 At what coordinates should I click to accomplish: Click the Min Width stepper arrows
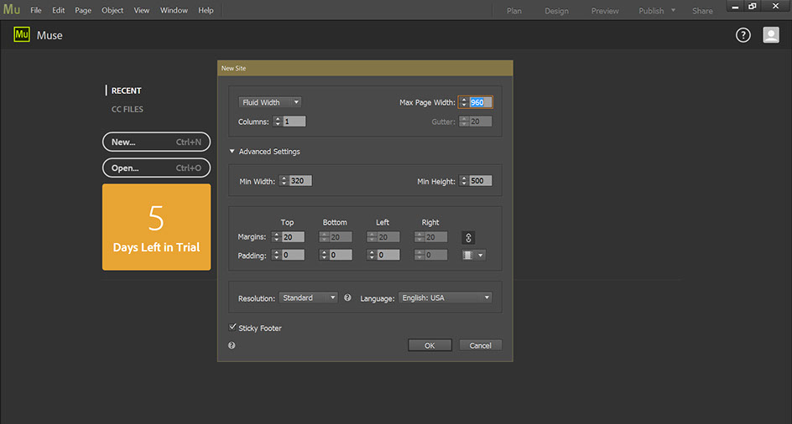coord(284,181)
